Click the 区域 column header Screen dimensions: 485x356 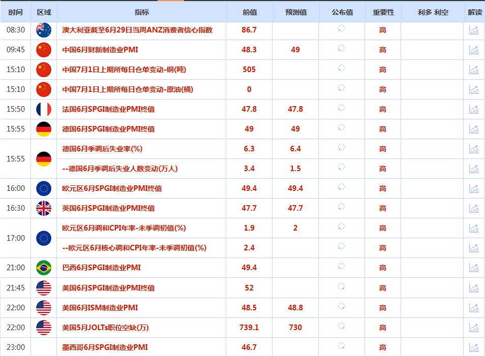(x=44, y=12)
